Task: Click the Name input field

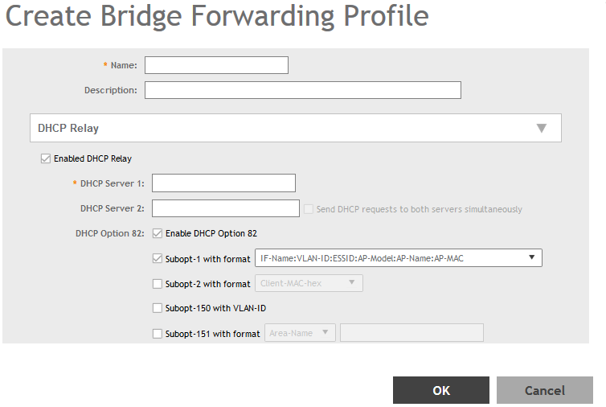Action: coord(216,65)
